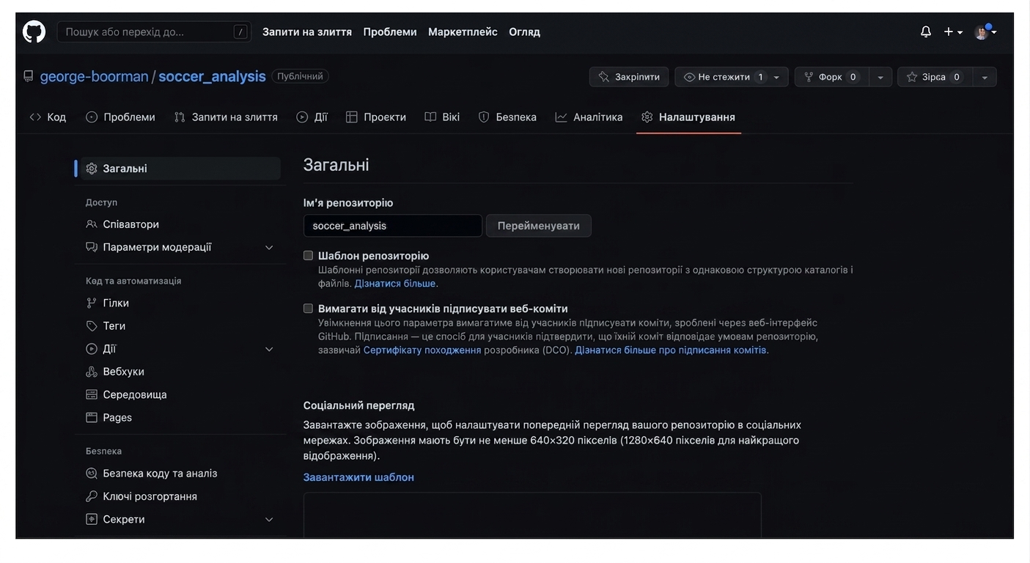The height and width of the screenshot is (563, 1030).
Task: Expand the Секрети section chevron
Action: [x=269, y=520]
